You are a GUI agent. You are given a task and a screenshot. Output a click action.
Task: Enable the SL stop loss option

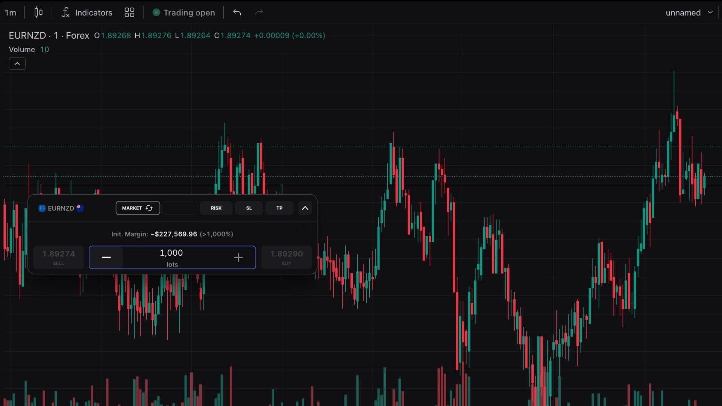(x=249, y=208)
